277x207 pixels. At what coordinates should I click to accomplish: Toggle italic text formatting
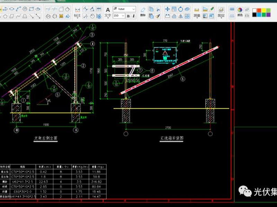point(134,16)
